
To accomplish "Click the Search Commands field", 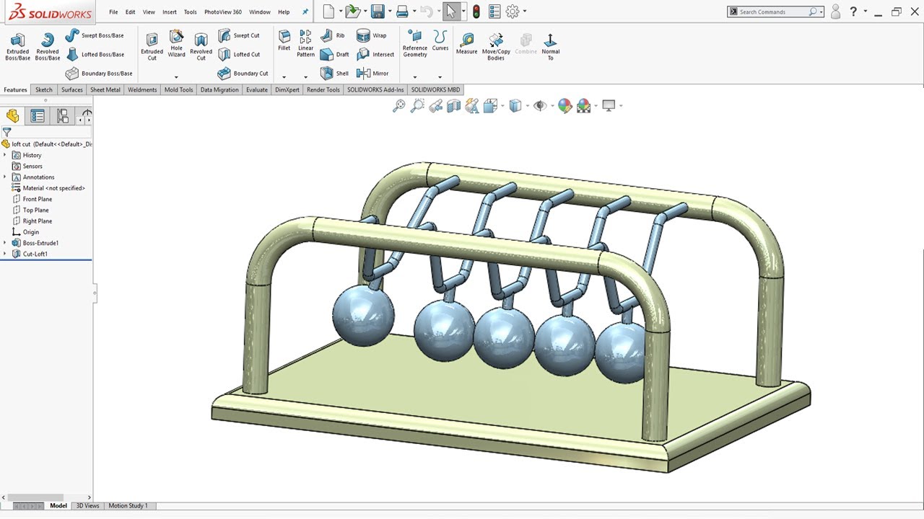I will pos(776,12).
